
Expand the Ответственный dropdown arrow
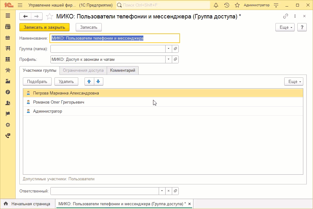[x=162, y=191]
